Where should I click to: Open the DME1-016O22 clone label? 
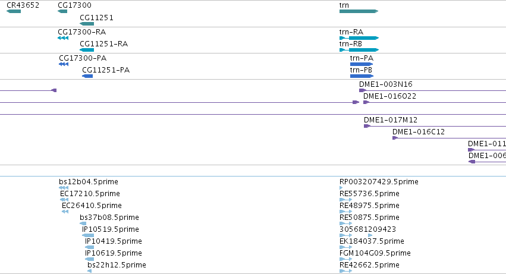coord(390,96)
